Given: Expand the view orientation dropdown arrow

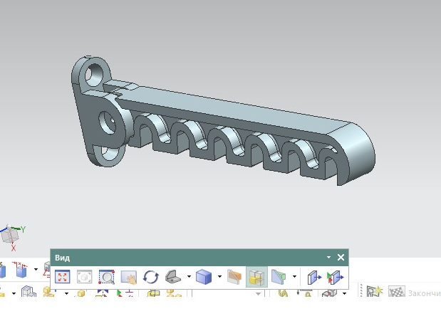Looking at the screenshot, I should pos(189,277).
